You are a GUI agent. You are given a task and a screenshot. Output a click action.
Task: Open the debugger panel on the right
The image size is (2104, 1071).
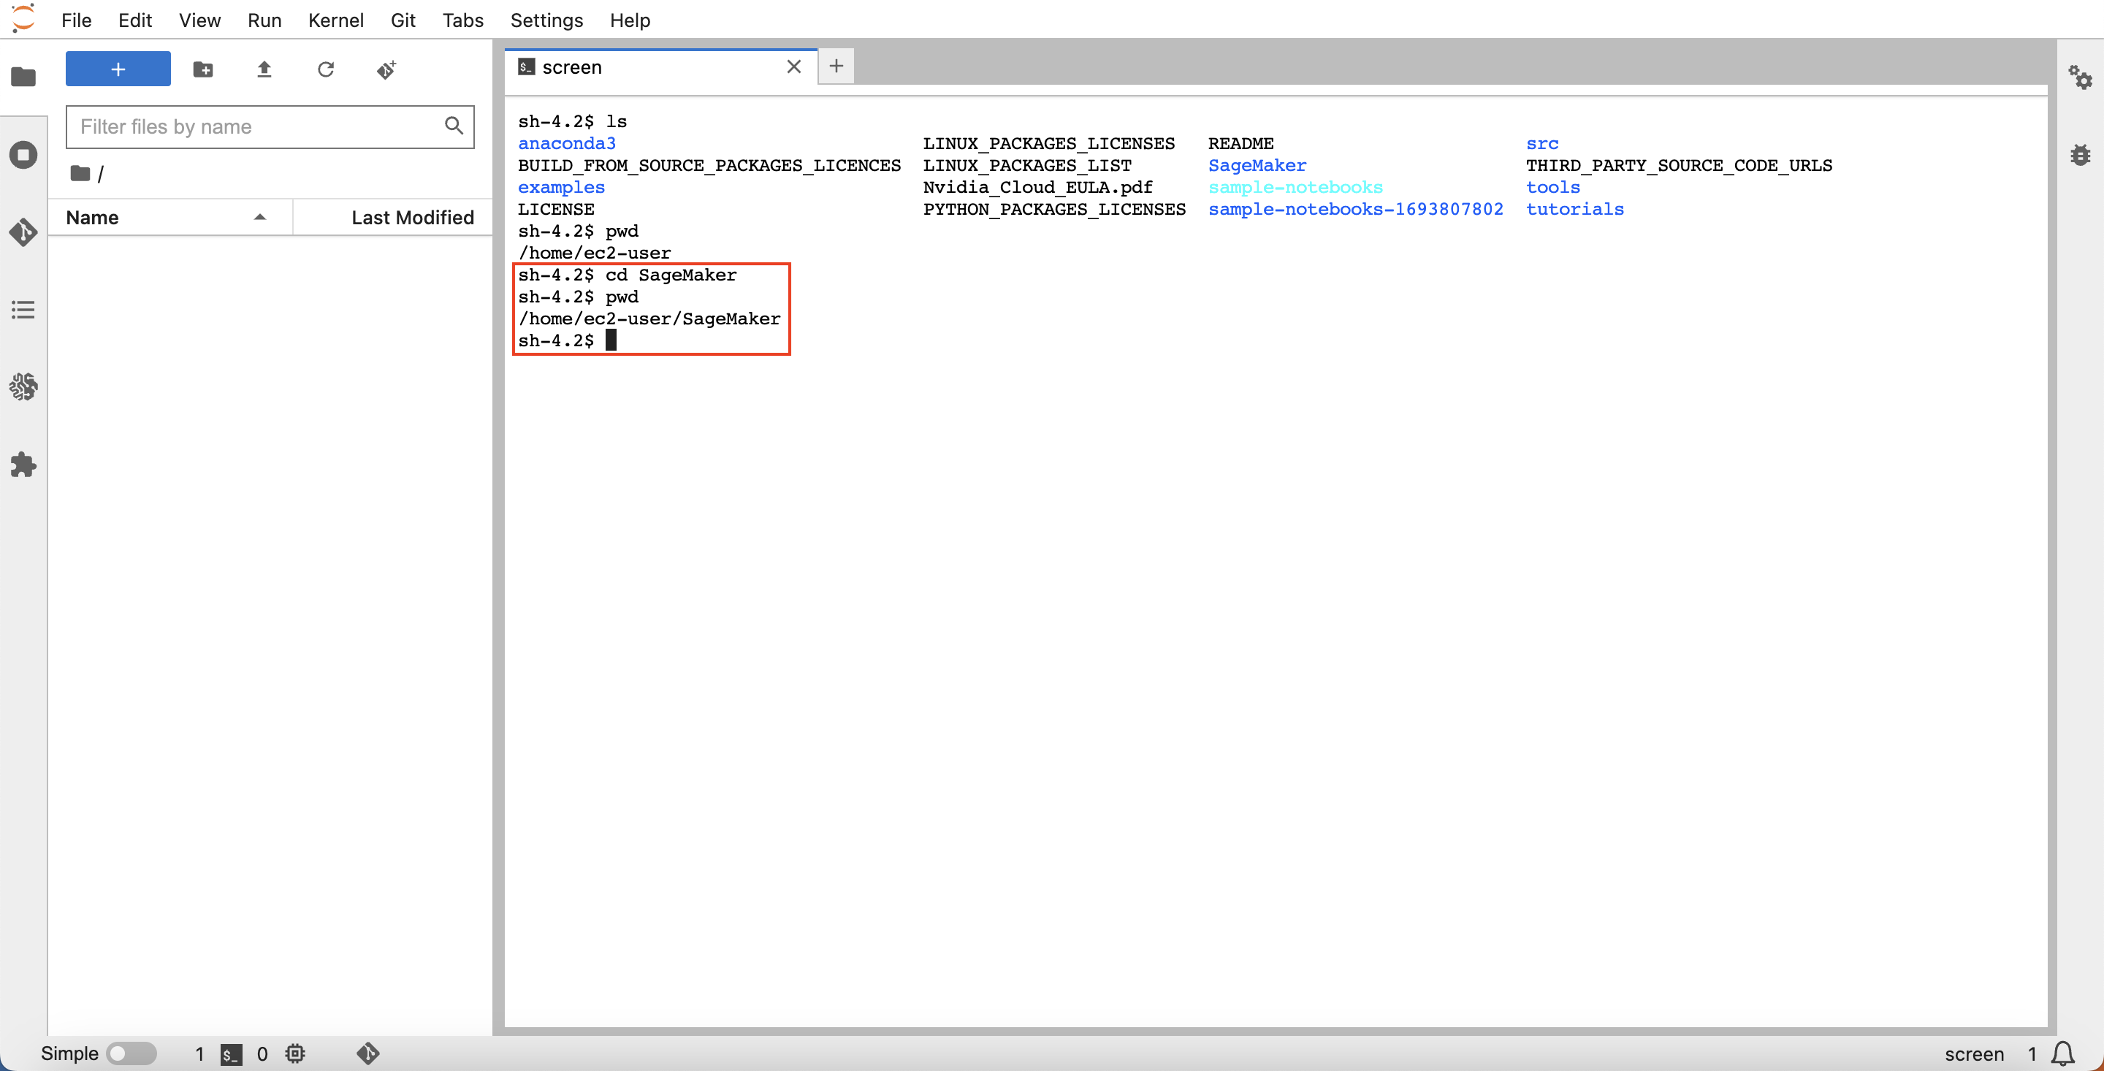pyautogui.click(x=2082, y=153)
